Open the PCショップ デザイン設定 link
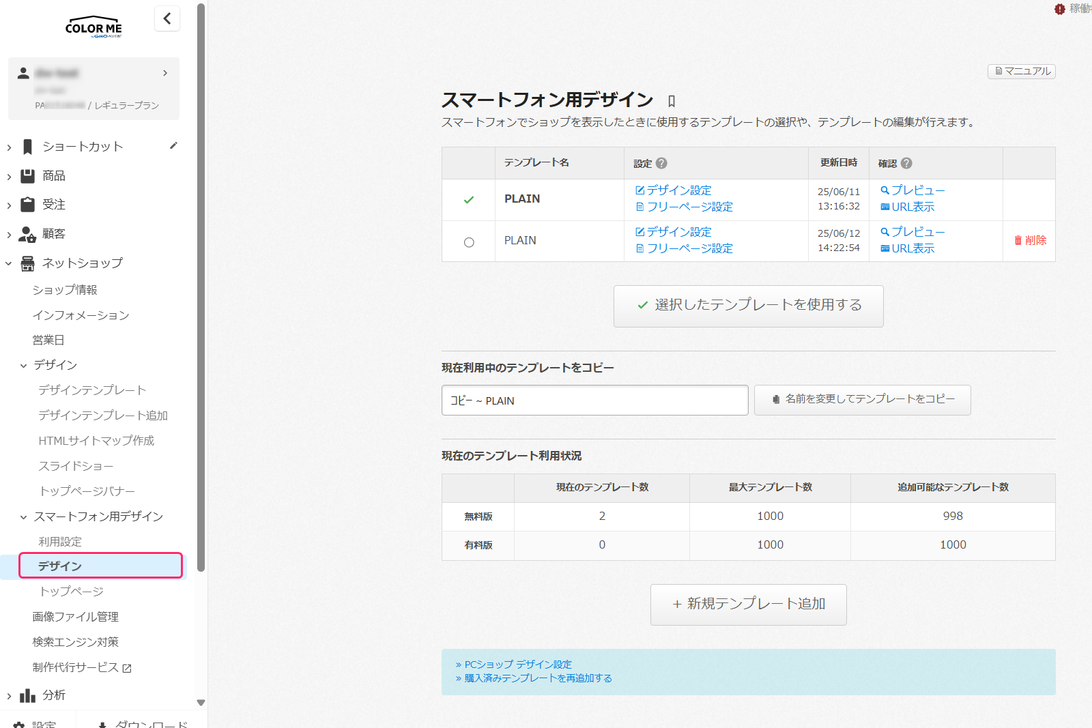 (x=518, y=664)
